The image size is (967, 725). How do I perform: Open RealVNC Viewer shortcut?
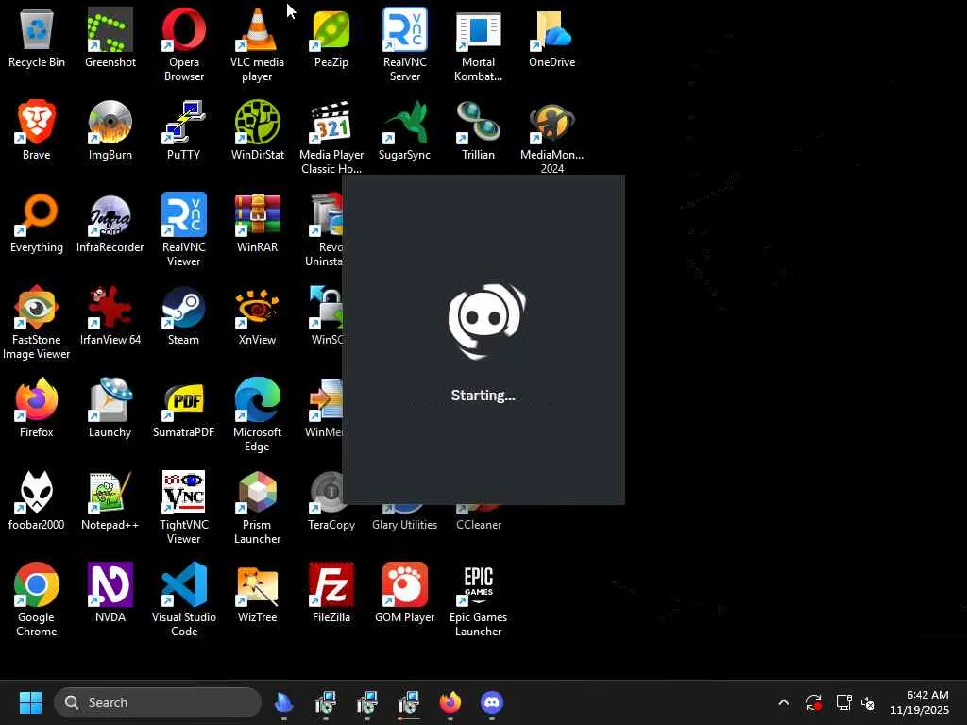pyautogui.click(x=184, y=229)
